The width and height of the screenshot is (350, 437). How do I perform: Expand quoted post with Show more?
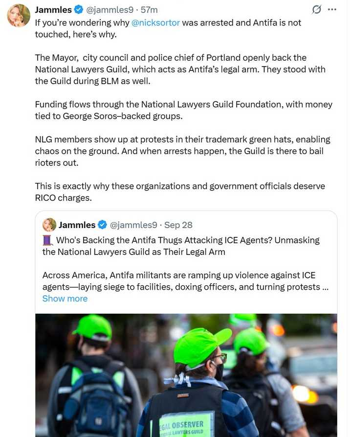pos(65,299)
